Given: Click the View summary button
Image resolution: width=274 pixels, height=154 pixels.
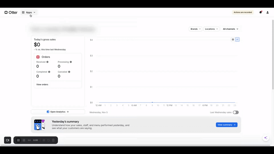Looking at the screenshot, I should point(226,125).
